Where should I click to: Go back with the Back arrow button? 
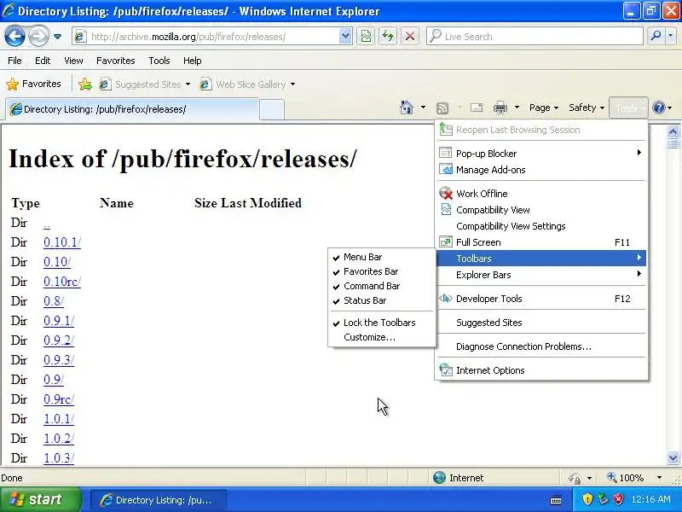[14, 36]
